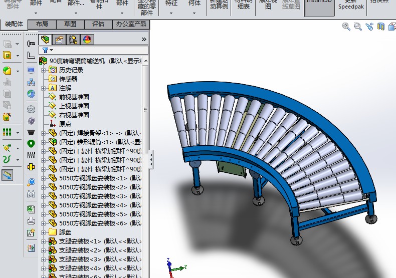
Task: Click the note annotation 'A' icon in sidebar
Action: coord(31,232)
